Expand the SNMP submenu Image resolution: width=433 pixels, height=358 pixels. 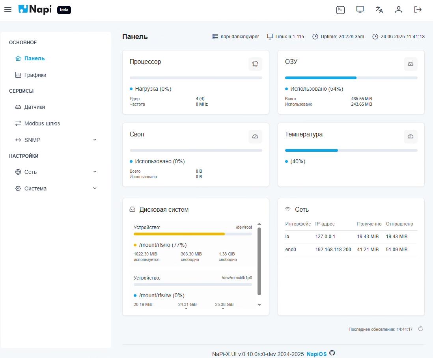click(x=95, y=140)
